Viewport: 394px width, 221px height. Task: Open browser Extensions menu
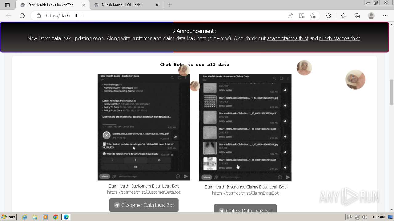(328, 16)
